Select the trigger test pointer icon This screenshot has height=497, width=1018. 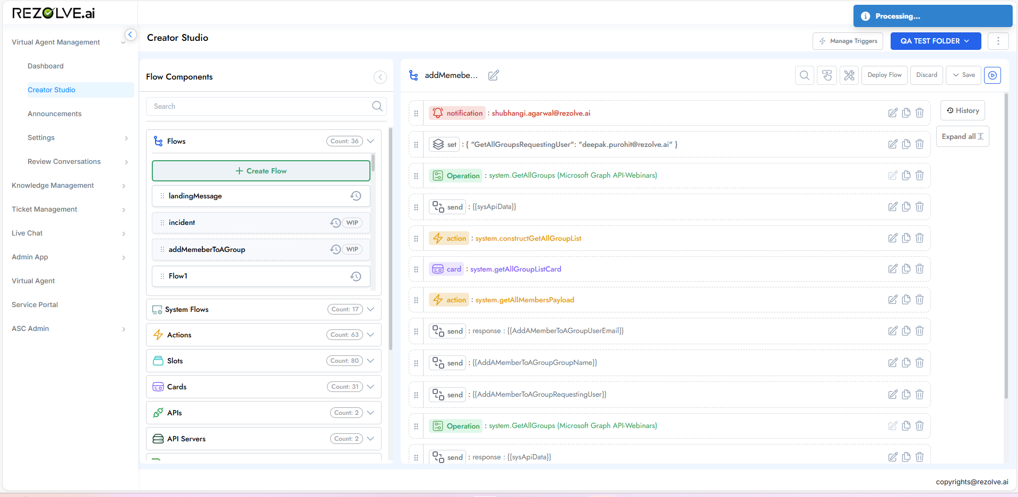point(826,75)
